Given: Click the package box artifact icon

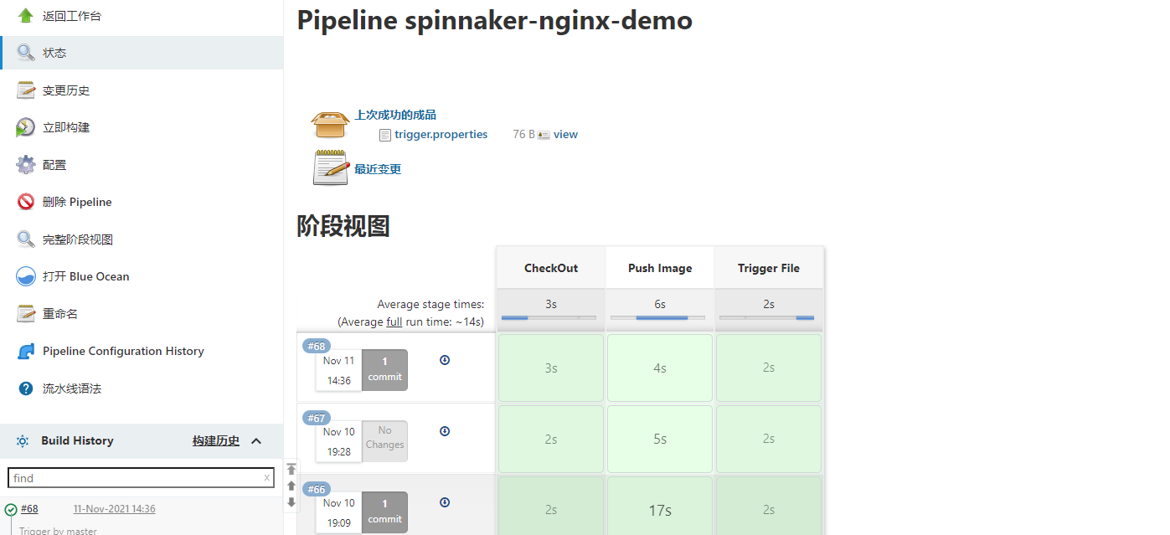Looking at the screenshot, I should click(x=330, y=124).
